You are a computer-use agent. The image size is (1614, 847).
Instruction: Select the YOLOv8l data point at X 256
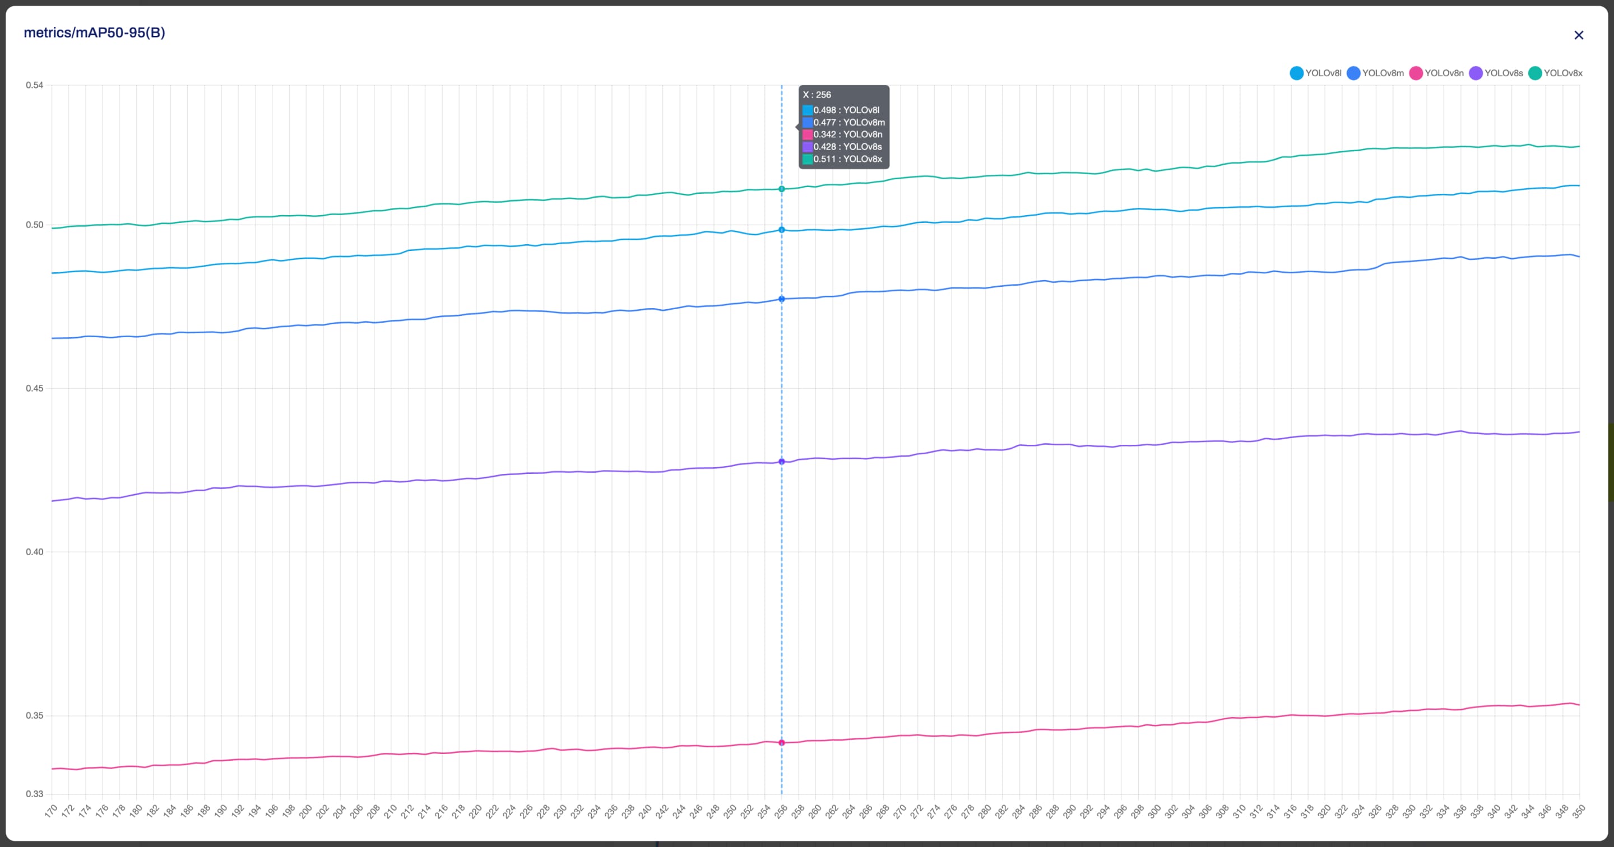[x=781, y=230]
